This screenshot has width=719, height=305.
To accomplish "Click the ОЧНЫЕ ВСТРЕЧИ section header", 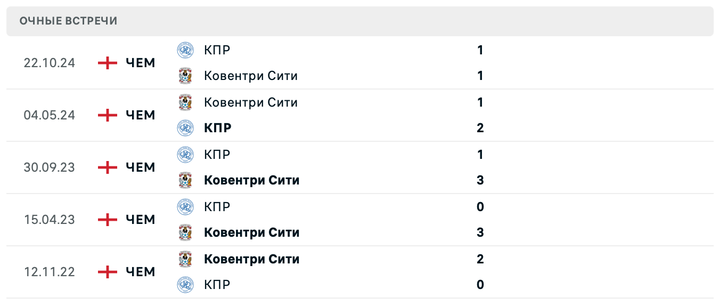I will click(68, 21).
